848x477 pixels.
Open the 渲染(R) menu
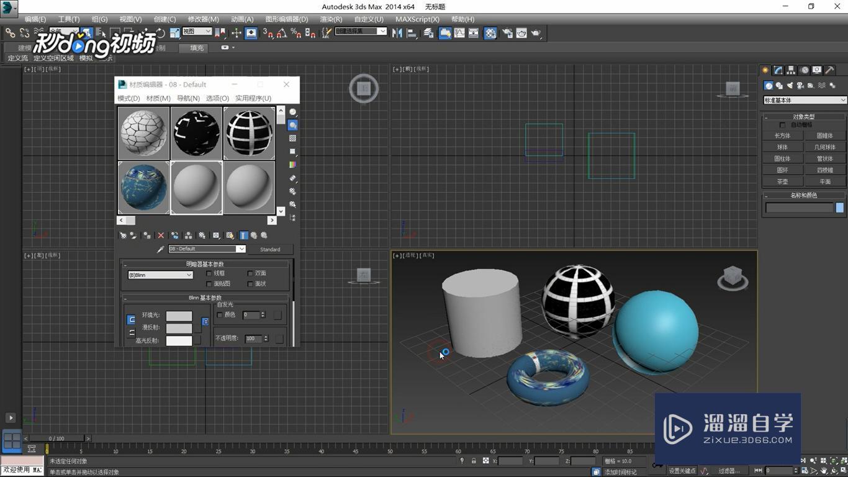(331, 19)
